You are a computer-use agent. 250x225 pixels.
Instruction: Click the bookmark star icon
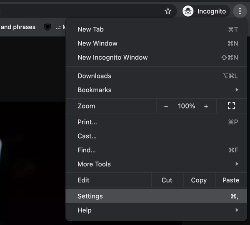click(x=168, y=11)
